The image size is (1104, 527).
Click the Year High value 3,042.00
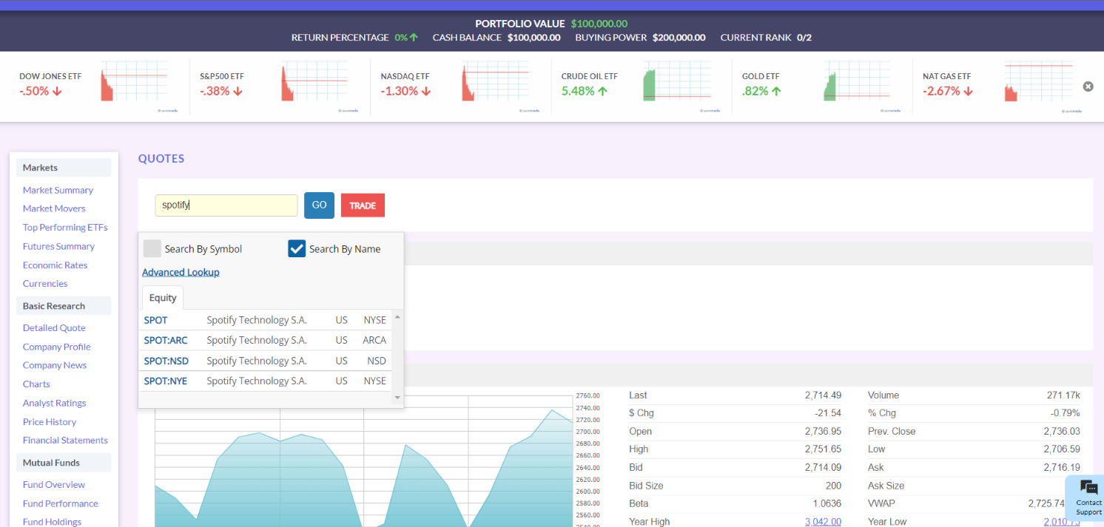coord(823,521)
